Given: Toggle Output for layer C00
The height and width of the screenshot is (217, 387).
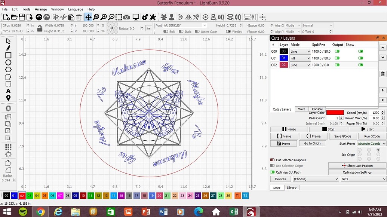Looking at the screenshot, I should [x=337, y=51].
